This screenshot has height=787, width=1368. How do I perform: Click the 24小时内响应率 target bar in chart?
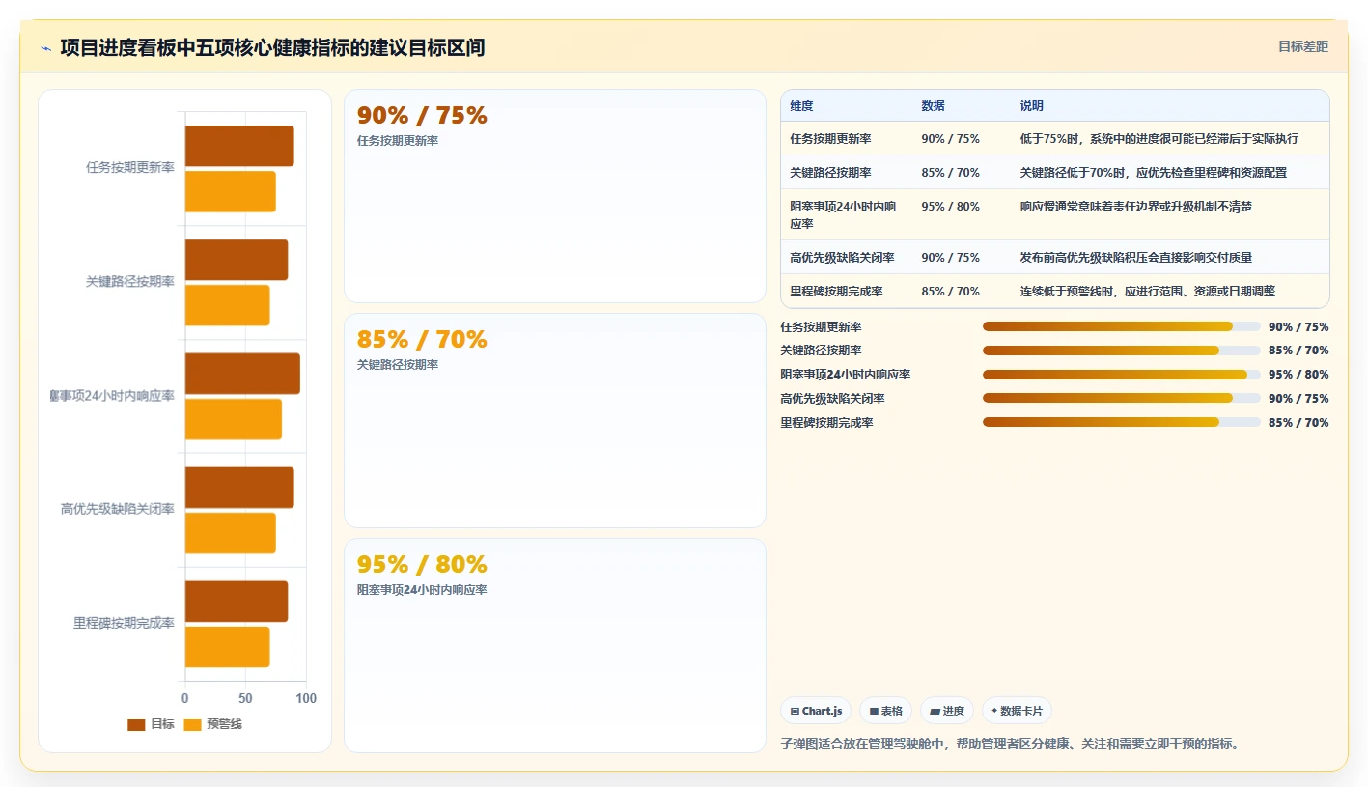coord(242,374)
